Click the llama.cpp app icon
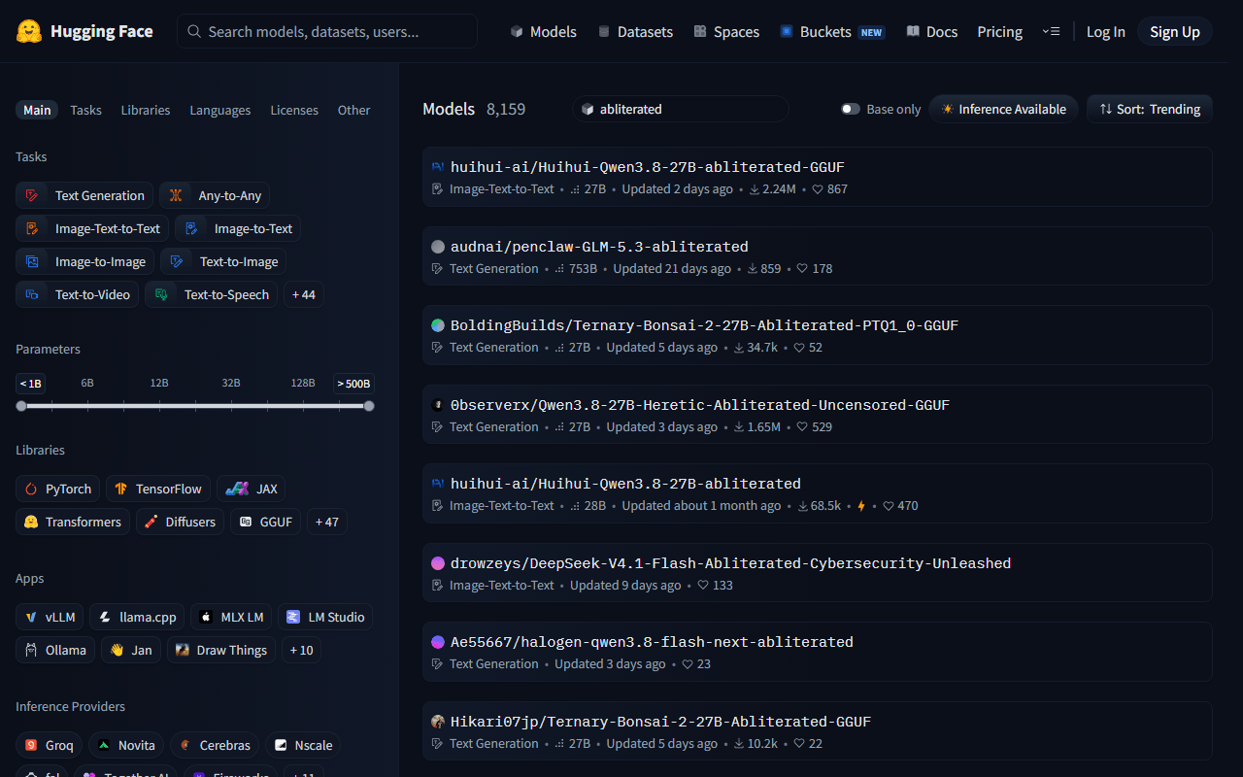 [106, 617]
